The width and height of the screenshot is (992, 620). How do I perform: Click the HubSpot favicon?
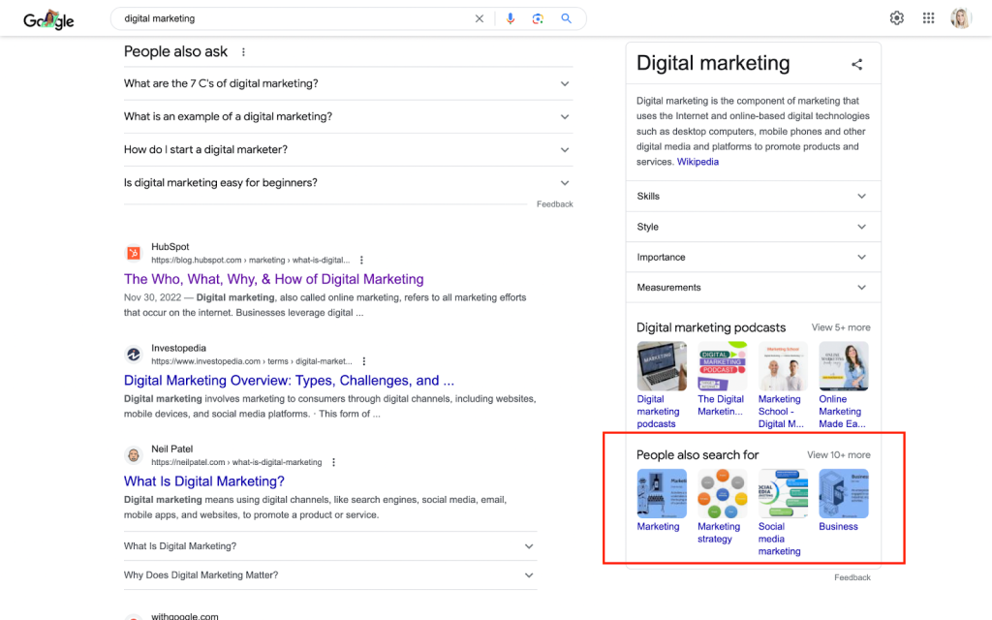(x=134, y=253)
